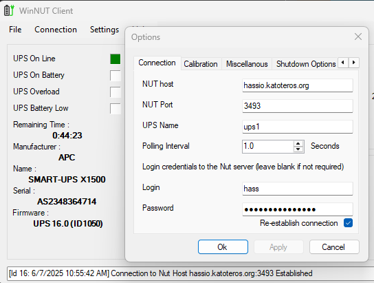Image resolution: width=374 pixels, height=283 pixels.
Task: Switch to the Shutdown Options tab
Action: [x=306, y=64]
